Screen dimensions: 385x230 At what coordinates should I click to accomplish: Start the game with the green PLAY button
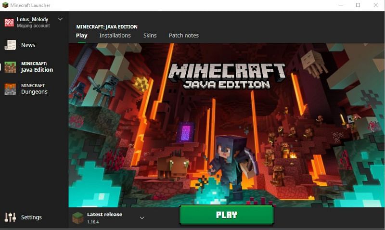pyautogui.click(x=226, y=215)
